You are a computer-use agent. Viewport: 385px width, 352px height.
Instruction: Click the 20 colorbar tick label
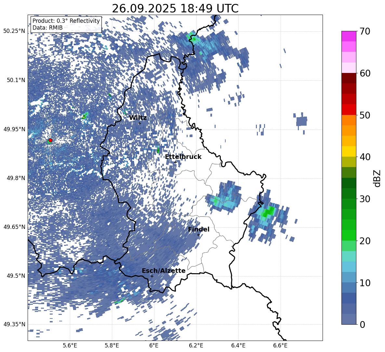pyautogui.click(x=365, y=241)
